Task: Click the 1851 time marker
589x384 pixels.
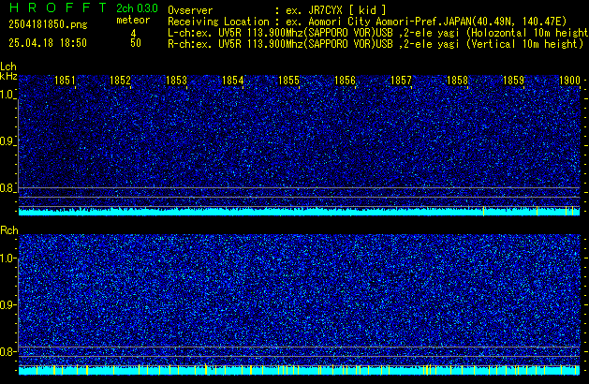Action: coord(65,81)
